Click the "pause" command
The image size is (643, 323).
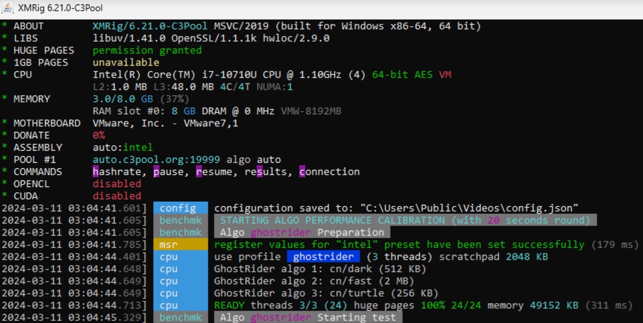coord(168,172)
